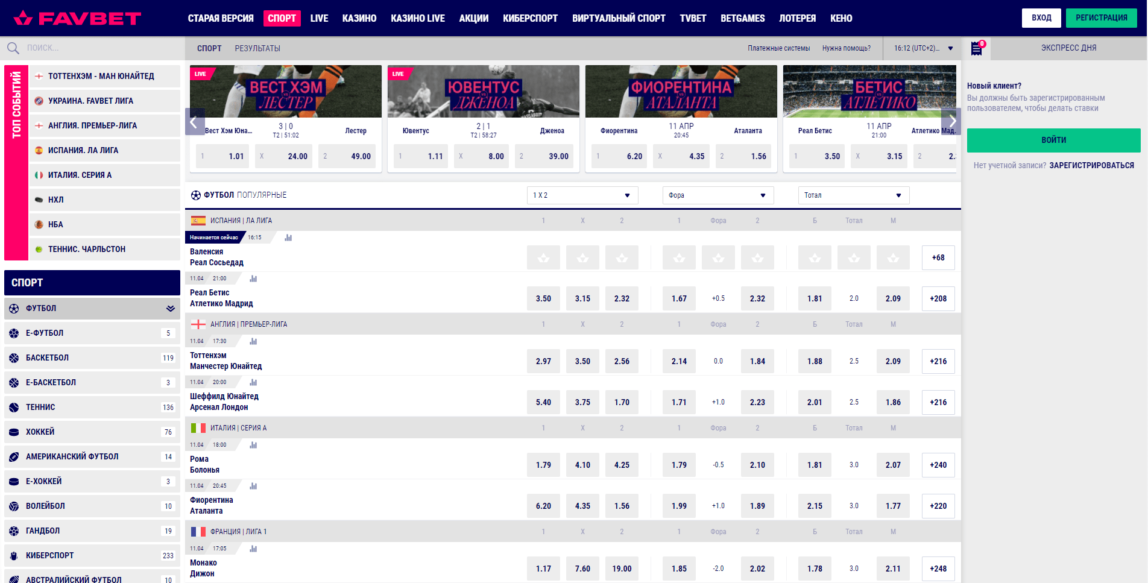Viewport: 1148px width, 583px height.
Task: Select odds 3.50 for Real Betis win
Action: pos(543,298)
